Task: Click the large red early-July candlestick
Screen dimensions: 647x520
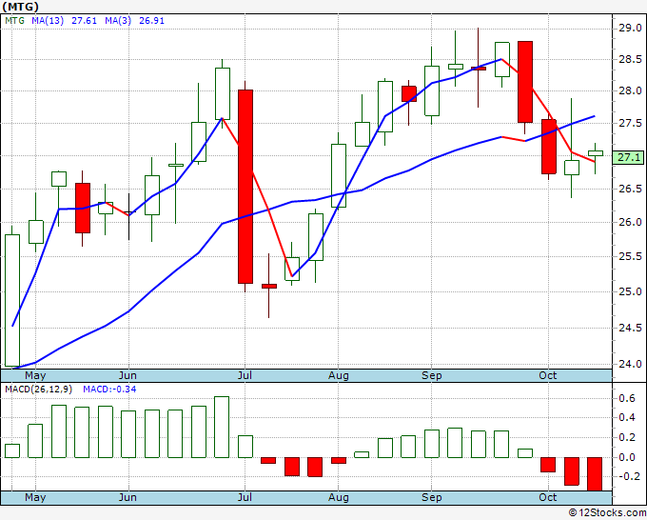Action: click(x=245, y=187)
